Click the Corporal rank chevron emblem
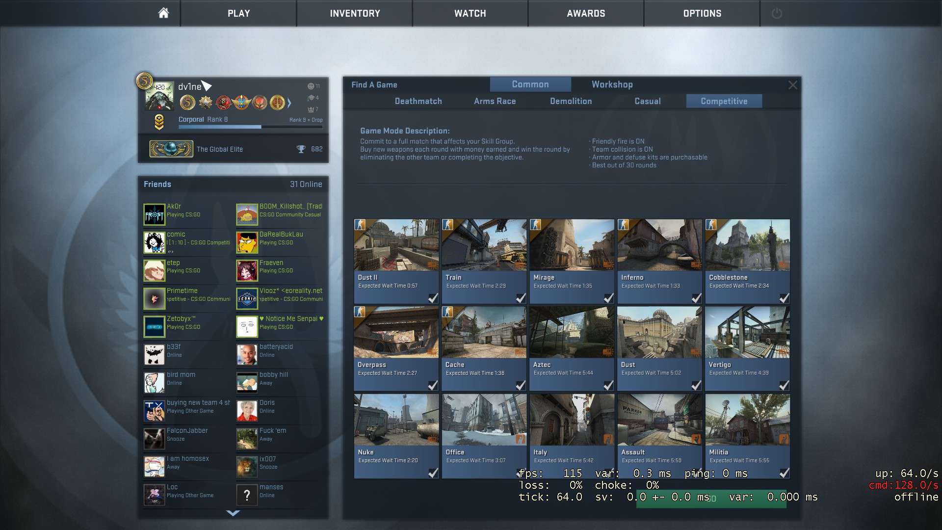The height and width of the screenshot is (530, 942). (x=159, y=122)
